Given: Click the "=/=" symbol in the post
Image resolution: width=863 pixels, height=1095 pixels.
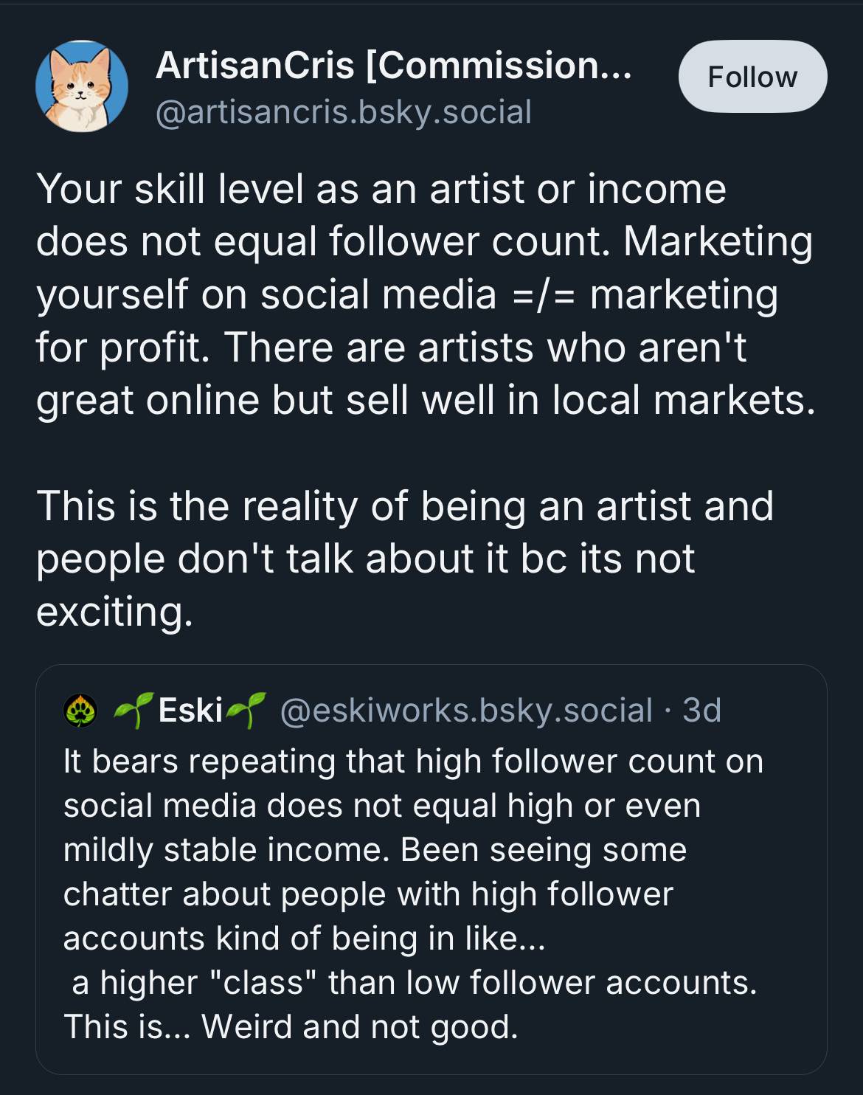Looking at the screenshot, I should click(542, 294).
